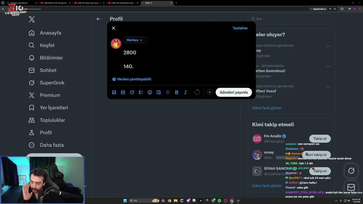Open the floating messages button

[x=351, y=187]
